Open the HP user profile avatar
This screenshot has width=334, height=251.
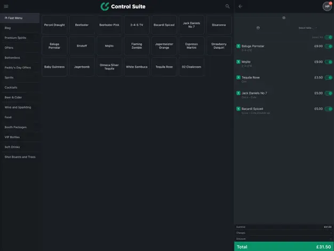pyautogui.click(x=327, y=6)
